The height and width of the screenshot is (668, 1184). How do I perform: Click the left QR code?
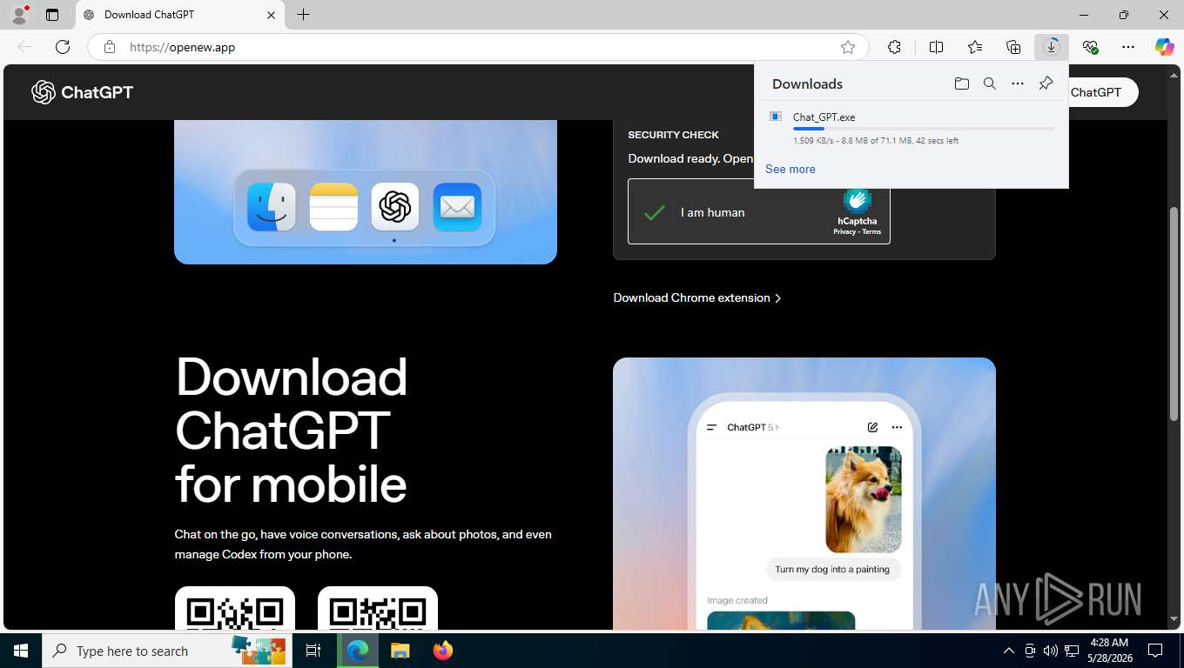pyautogui.click(x=235, y=609)
